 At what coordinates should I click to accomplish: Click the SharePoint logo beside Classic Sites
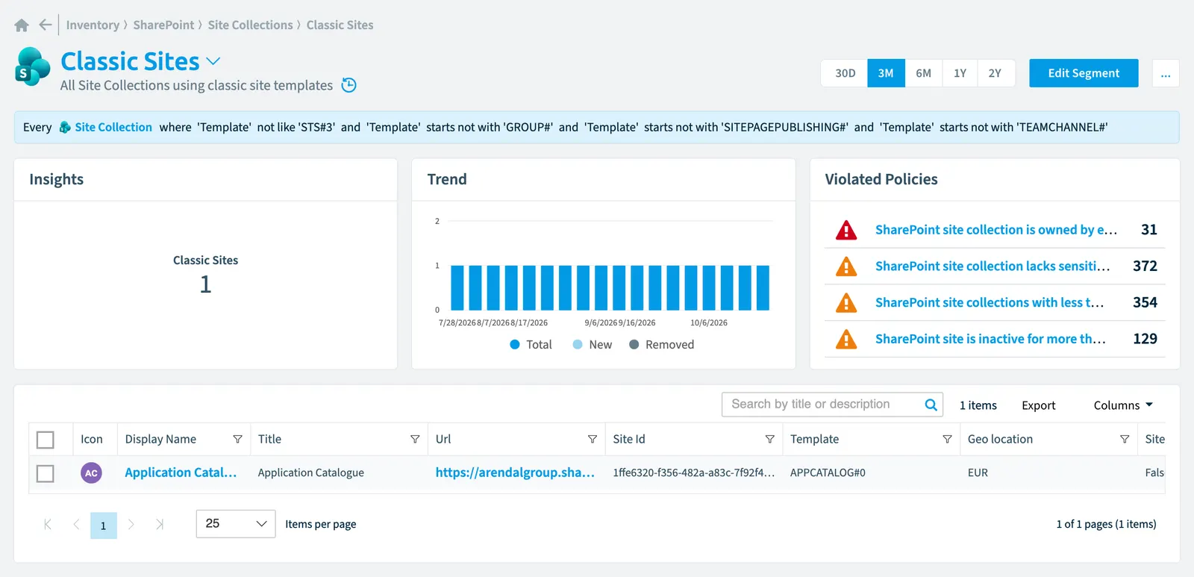pos(32,66)
